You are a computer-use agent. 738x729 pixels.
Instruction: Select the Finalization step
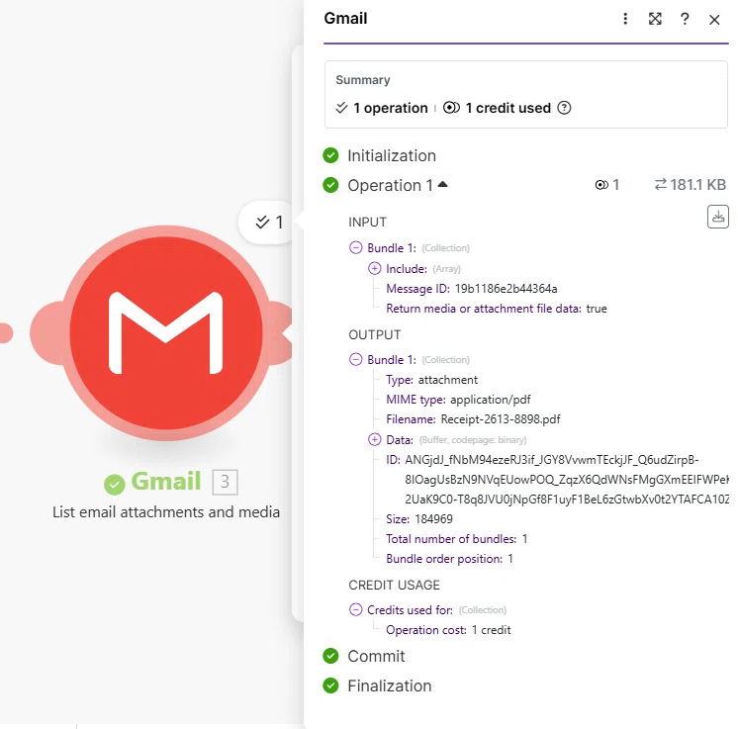coord(389,685)
